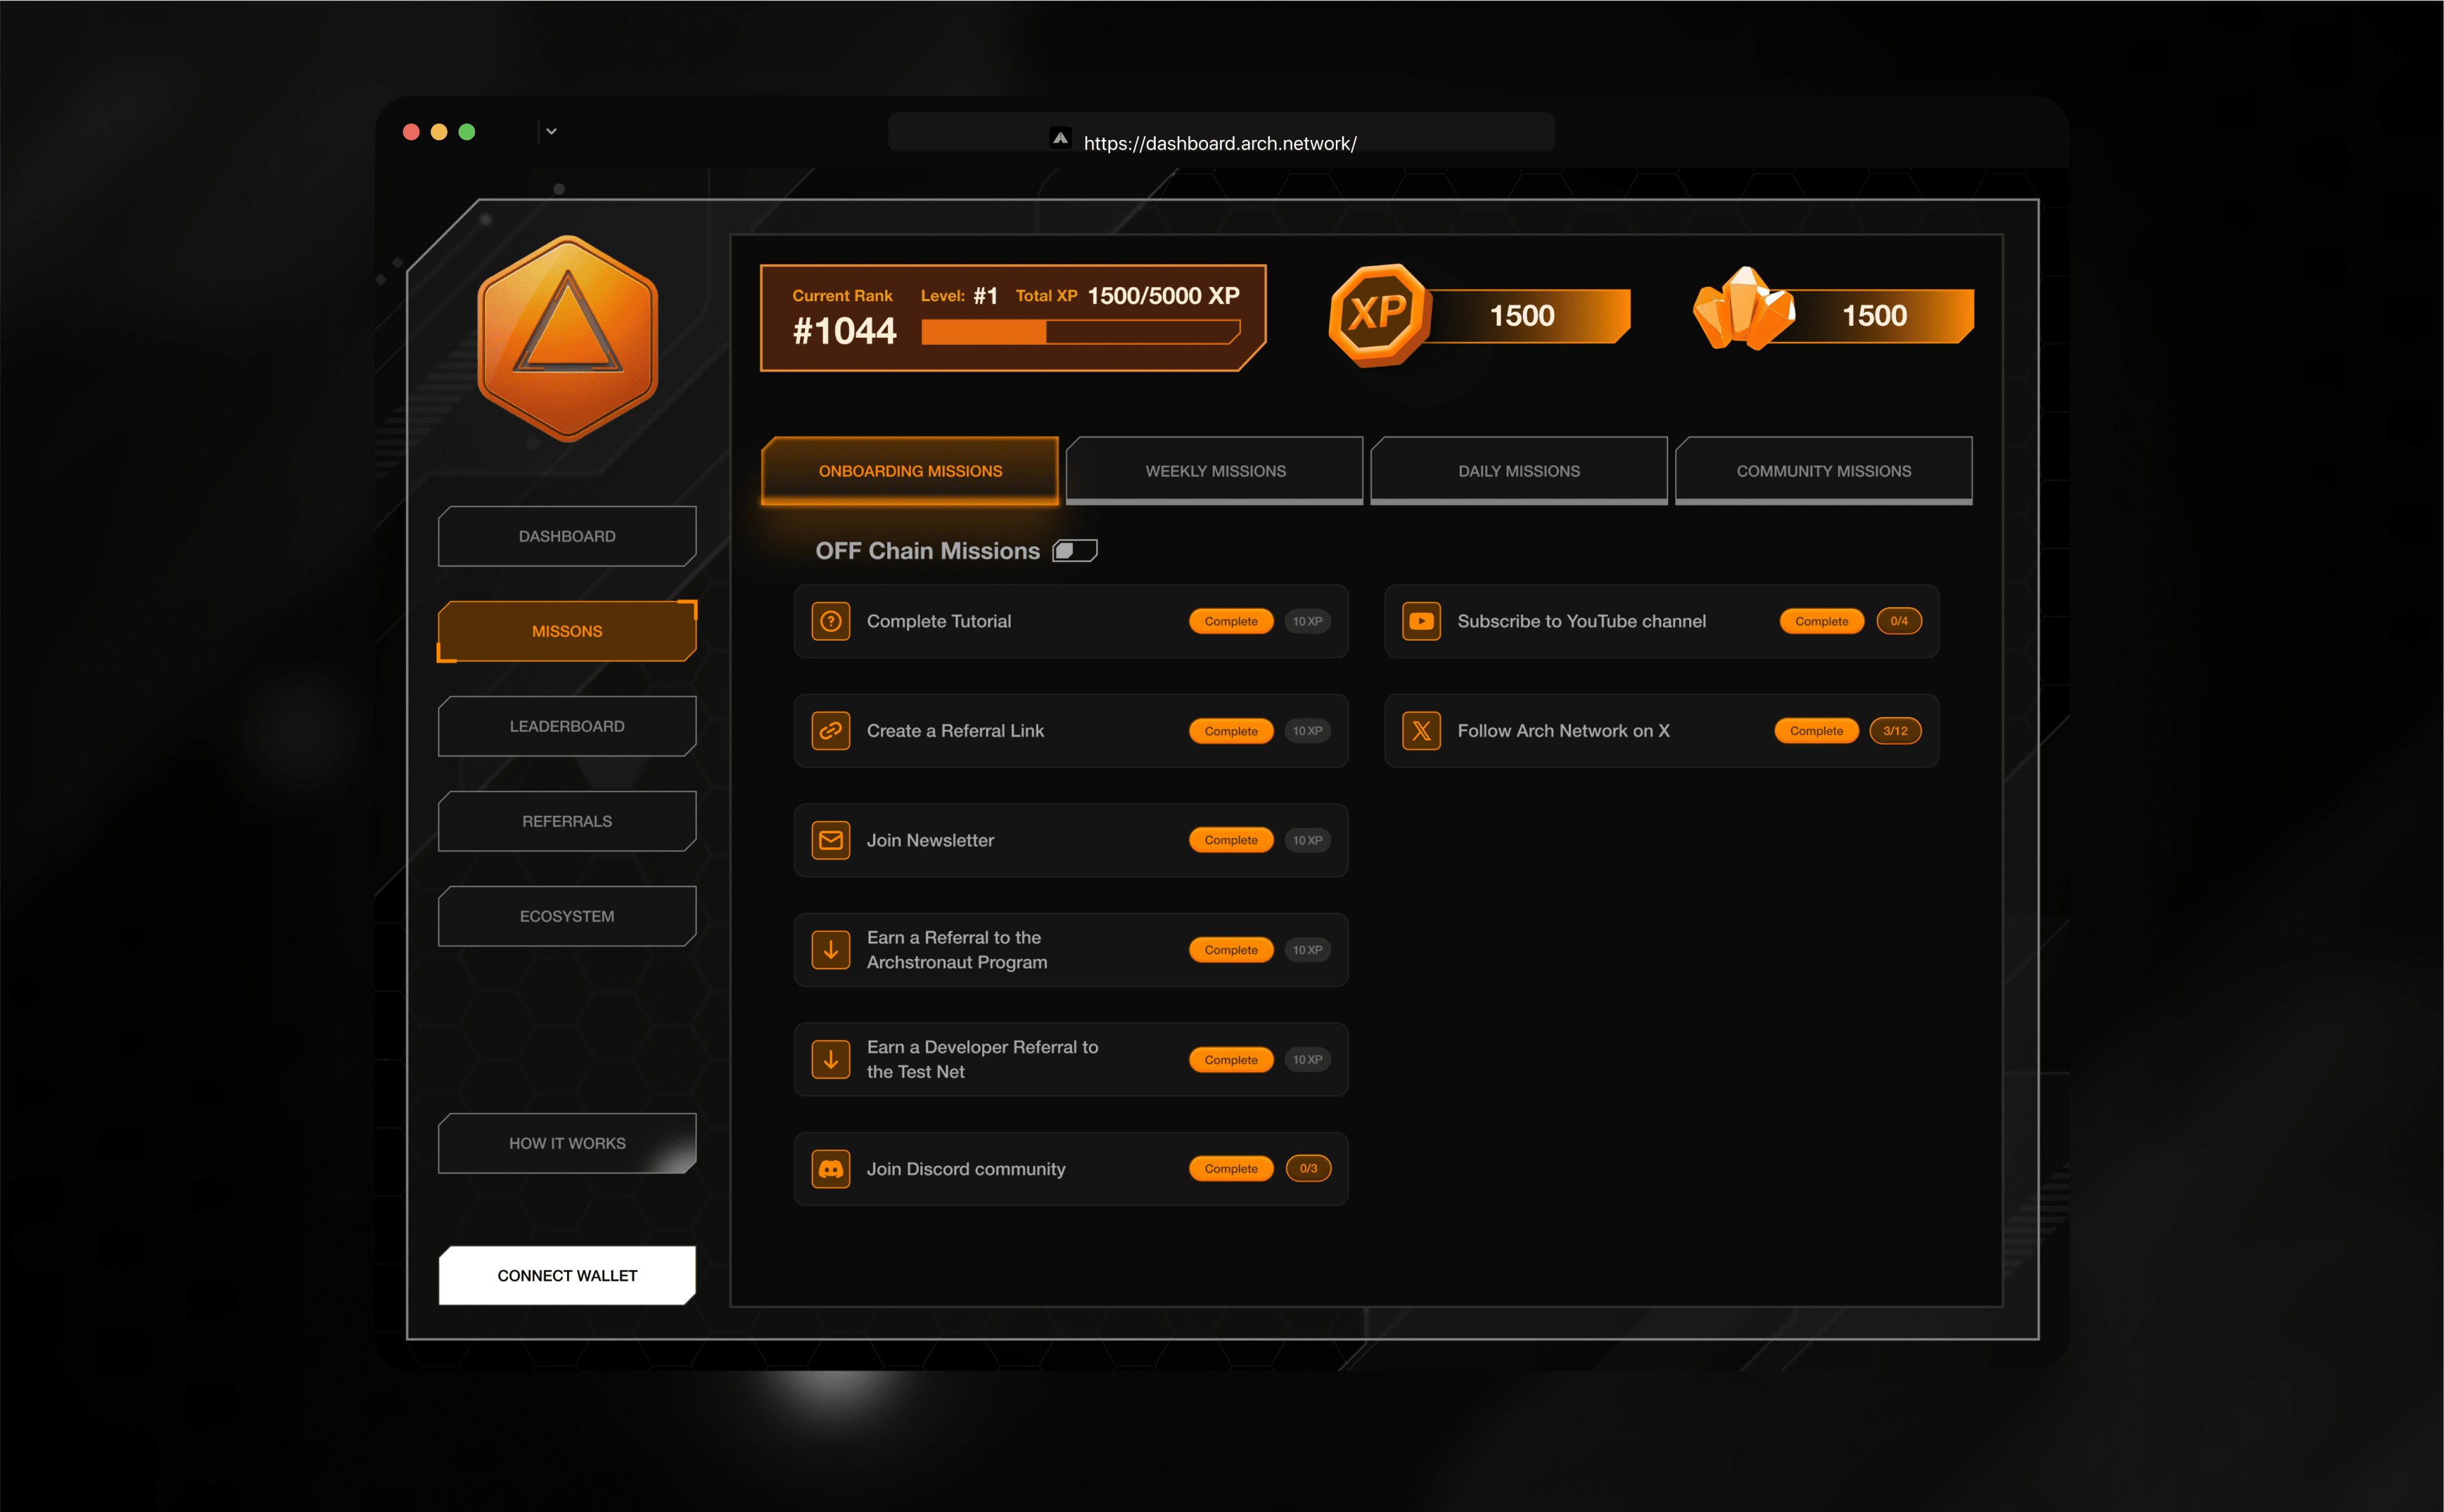Click the Arch favicon in the address bar

click(x=1061, y=138)
